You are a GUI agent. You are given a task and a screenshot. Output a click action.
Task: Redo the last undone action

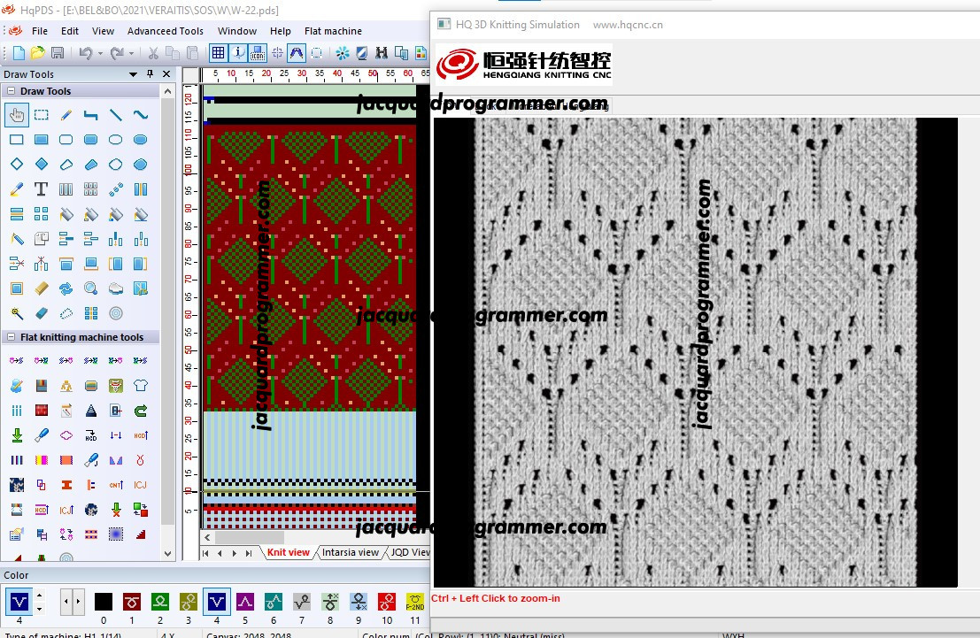point(117,53)
